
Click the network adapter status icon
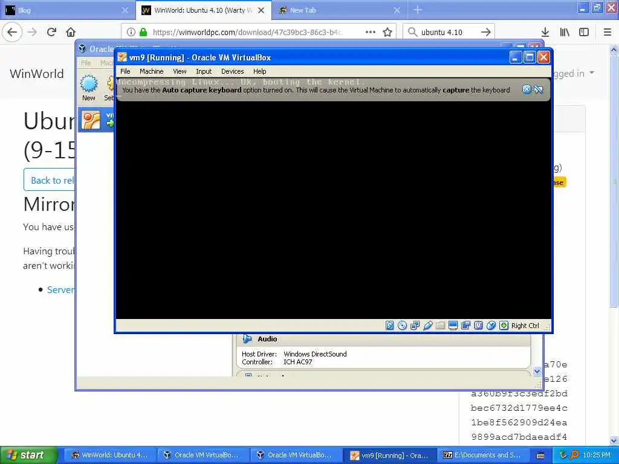[x=415, y=326]
